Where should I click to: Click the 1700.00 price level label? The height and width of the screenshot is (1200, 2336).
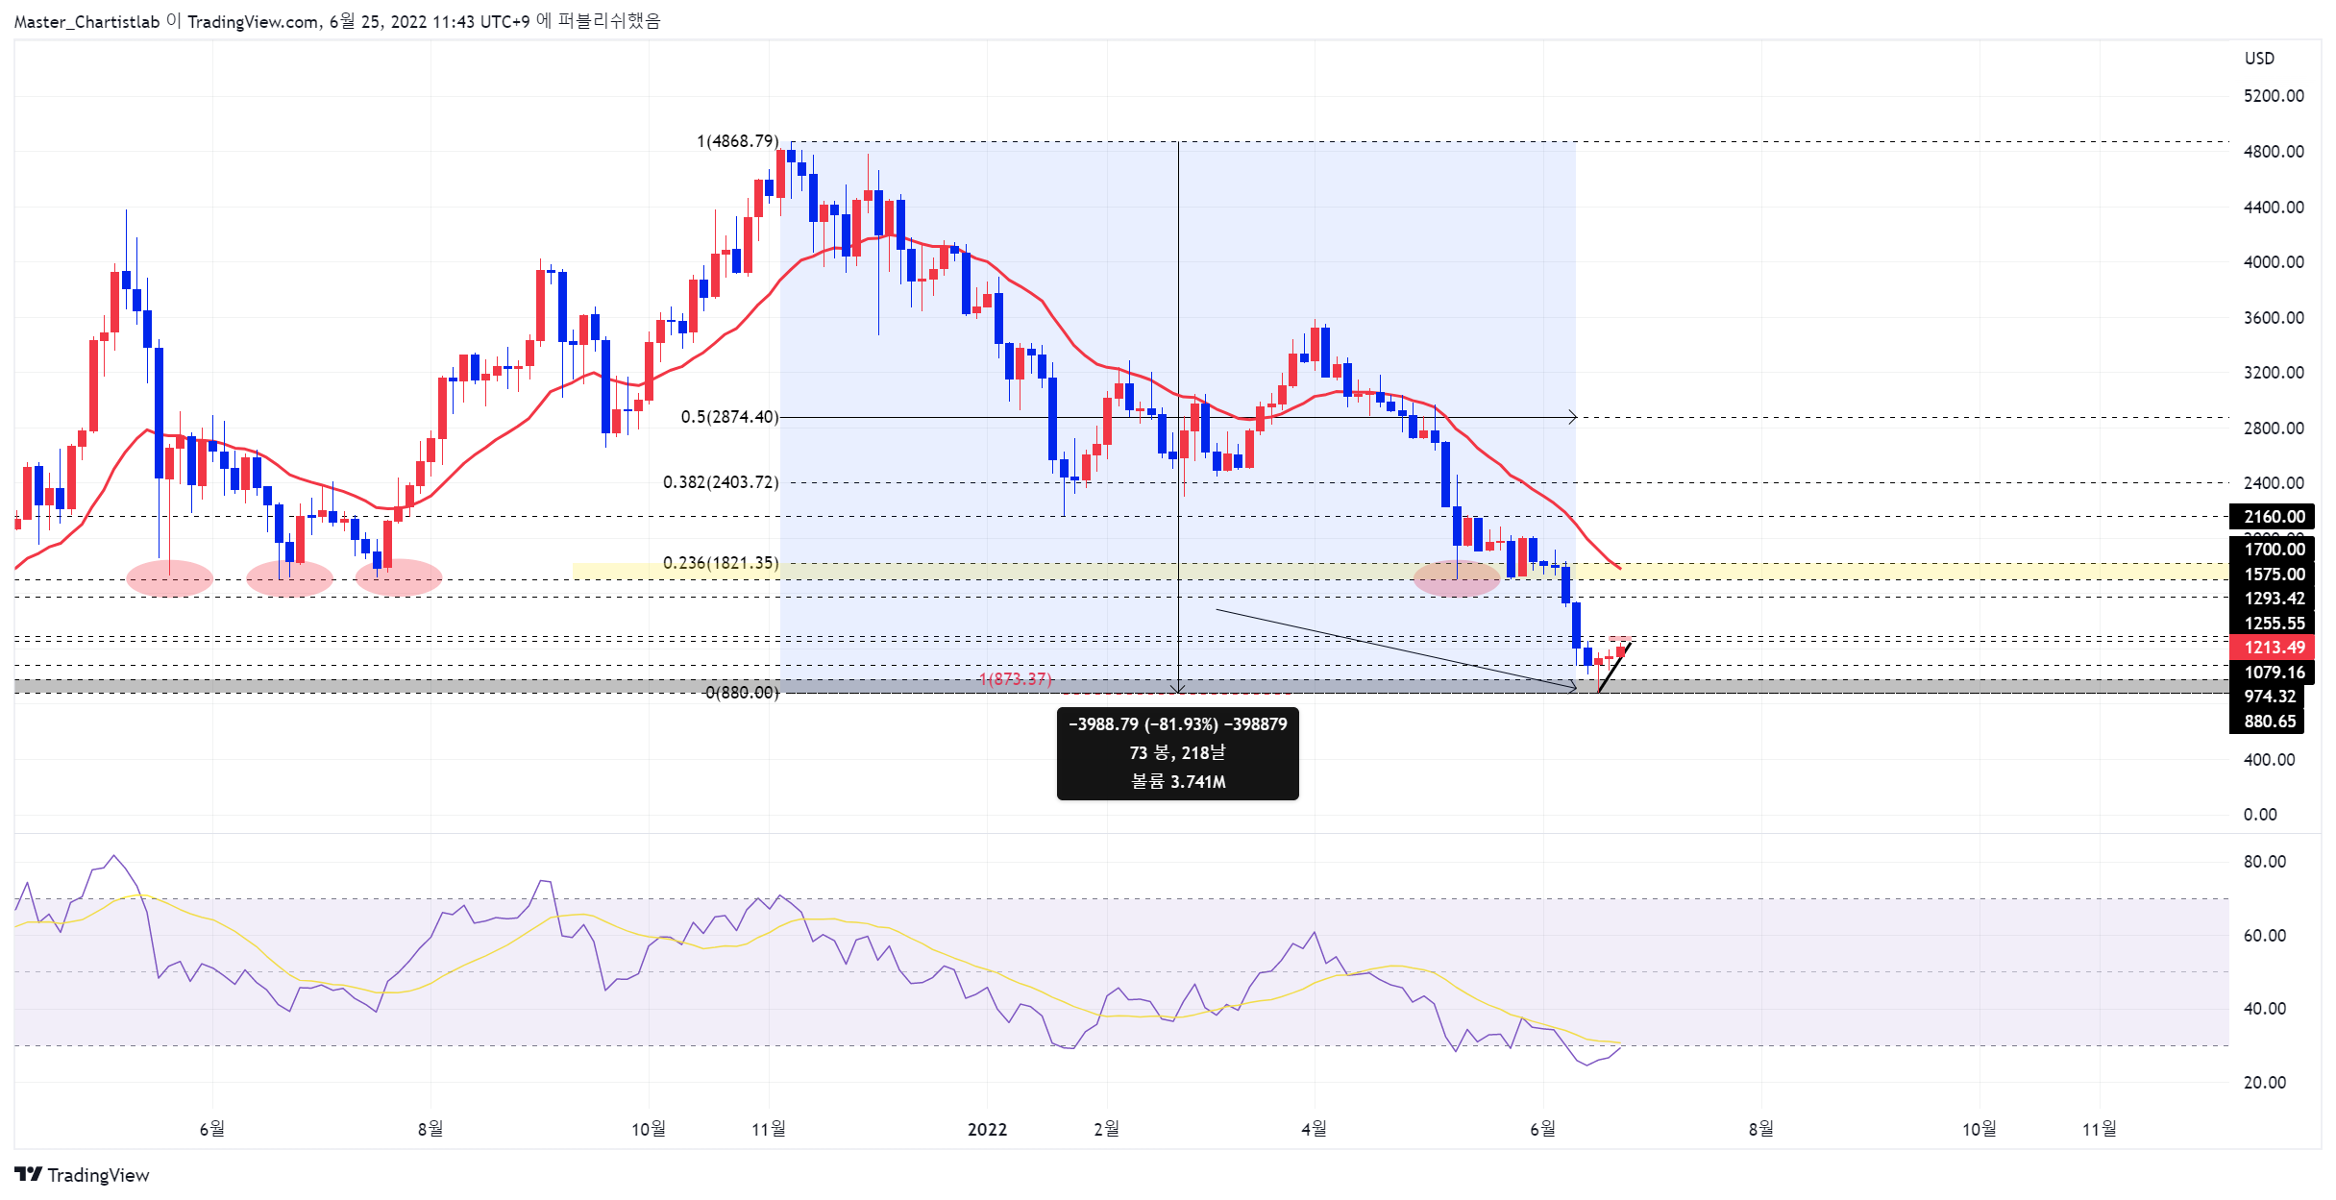click(2272, 550)
